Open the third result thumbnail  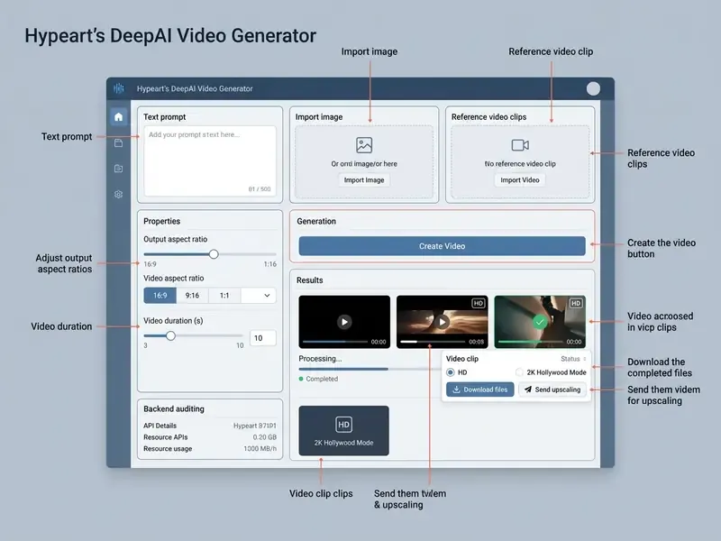[540, 322]
